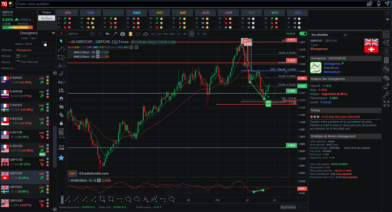Expand the Divergence panel header arrow
Image resolution: width=392 pixels, height=212 pixels.
click(53, 33)
